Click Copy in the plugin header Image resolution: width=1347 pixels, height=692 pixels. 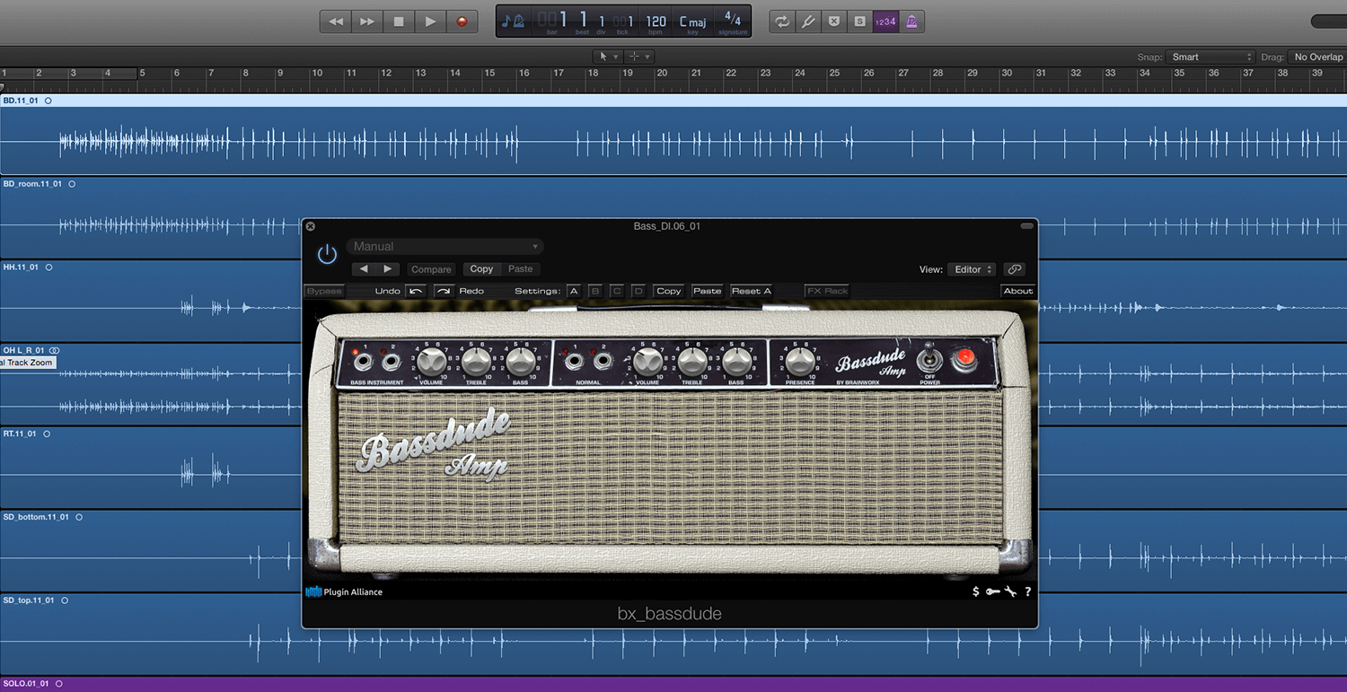(481, 269)
